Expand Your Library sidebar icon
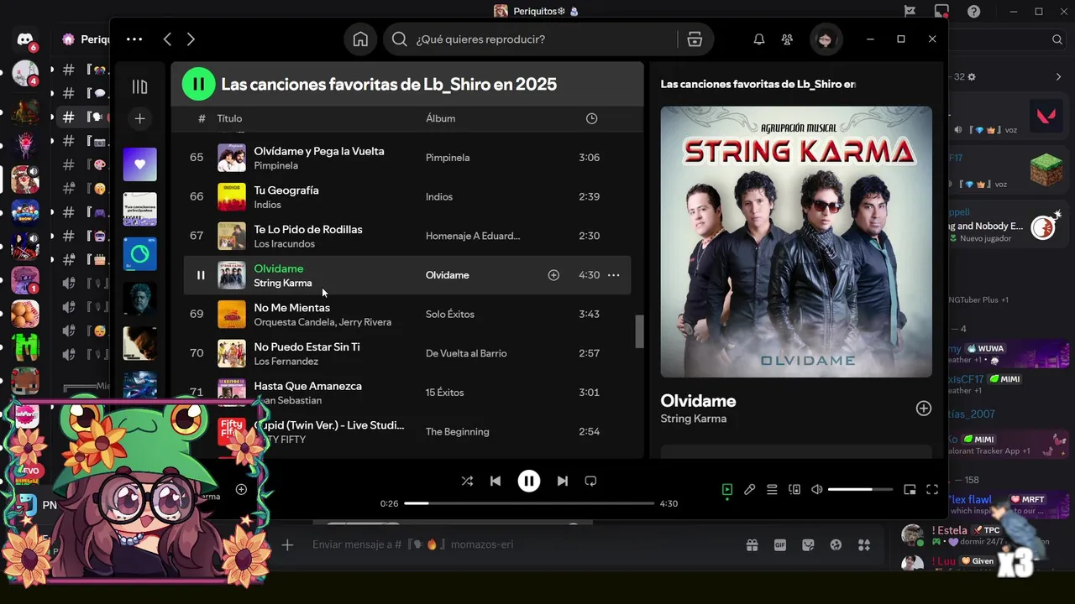Image resolution: width=1075 pixels, height=604 pixels. tap(139, 86)
